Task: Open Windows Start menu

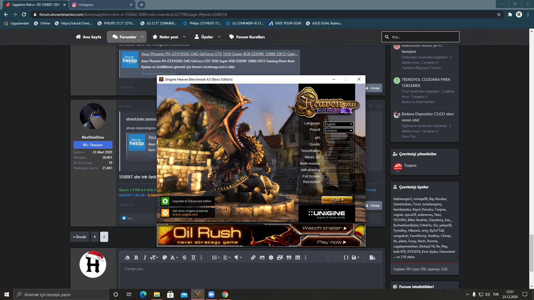Action: point(7,294)
